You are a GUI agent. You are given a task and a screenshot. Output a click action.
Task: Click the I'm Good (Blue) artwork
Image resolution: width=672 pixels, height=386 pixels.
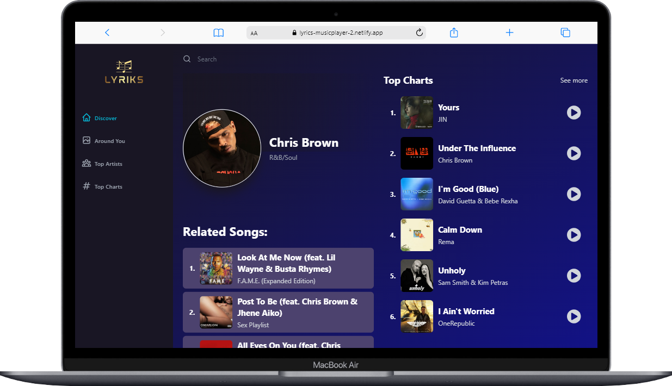click(x=417, y=194)
